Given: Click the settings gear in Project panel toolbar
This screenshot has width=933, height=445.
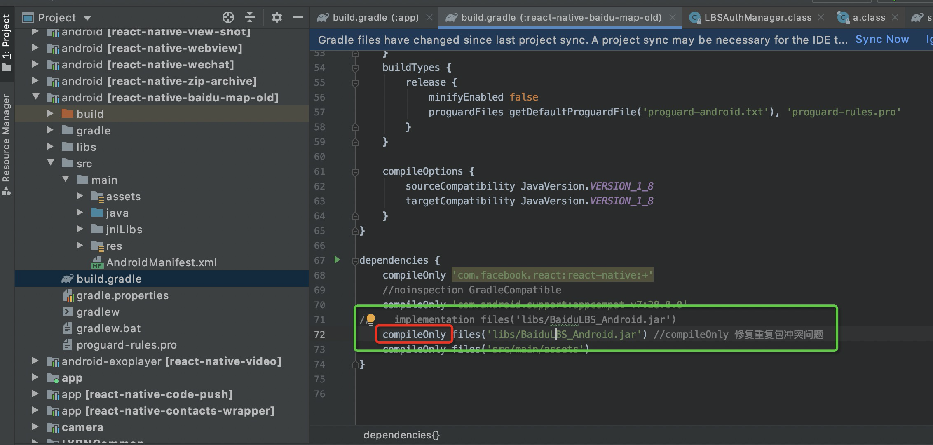Looking at the screenshot, I should (x=277, y=17).
